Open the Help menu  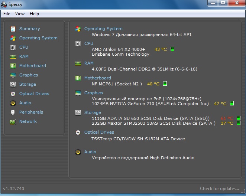(34, 14)
